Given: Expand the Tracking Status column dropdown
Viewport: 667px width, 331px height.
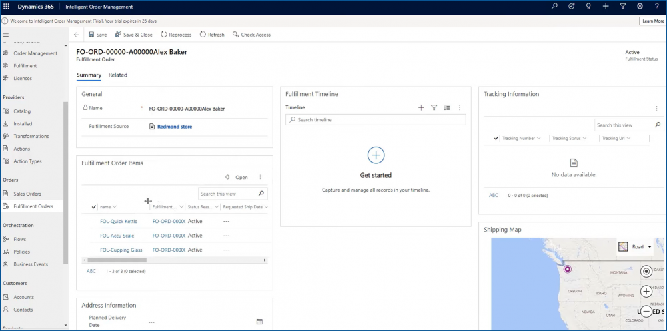Looking at the screenshot, I should click(584, 138).
